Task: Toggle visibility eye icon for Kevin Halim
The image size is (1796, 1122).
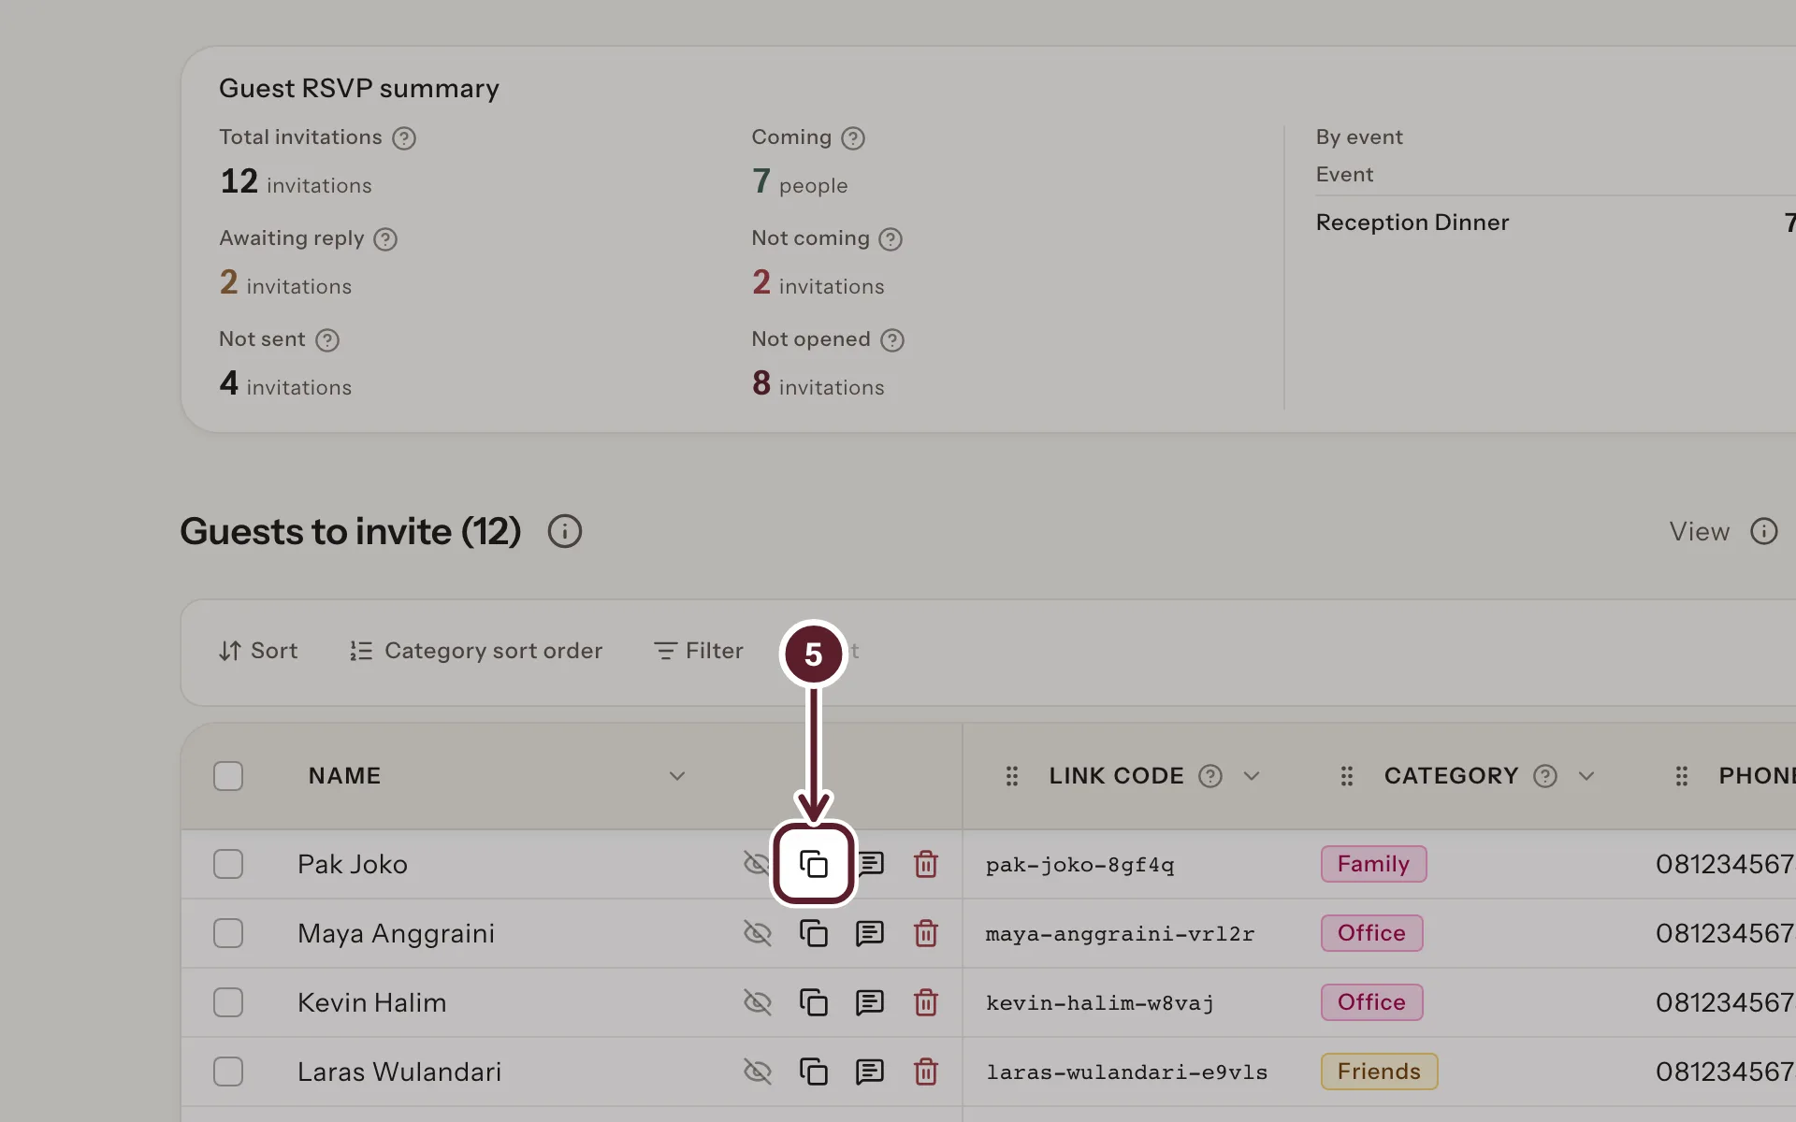Action: 757,1002
